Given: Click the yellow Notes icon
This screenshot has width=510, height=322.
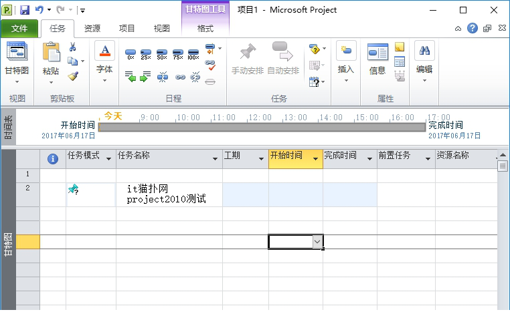Looking at the screenshot, I should coord(400,47).
